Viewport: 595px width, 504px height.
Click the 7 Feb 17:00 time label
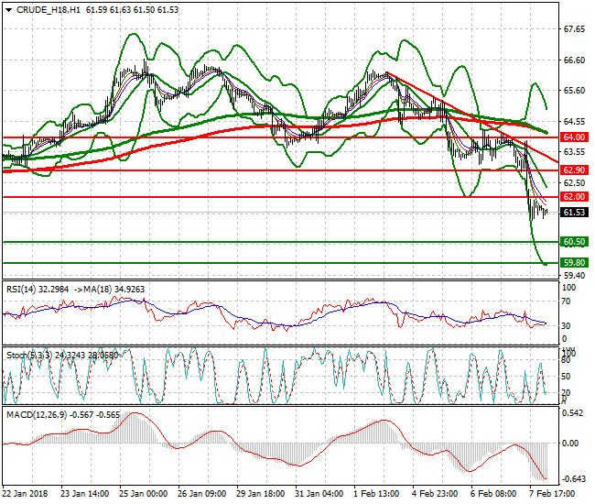click(x=552, y=494)
